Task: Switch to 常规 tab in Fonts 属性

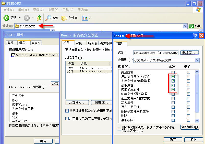Action: [11, 43]
